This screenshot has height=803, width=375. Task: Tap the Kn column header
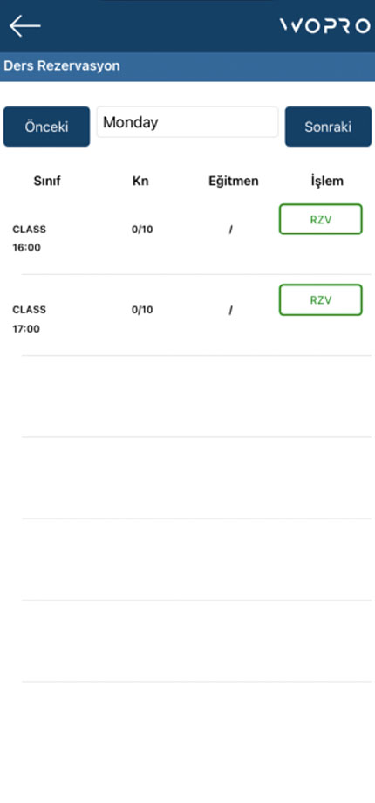coord(140,181)
